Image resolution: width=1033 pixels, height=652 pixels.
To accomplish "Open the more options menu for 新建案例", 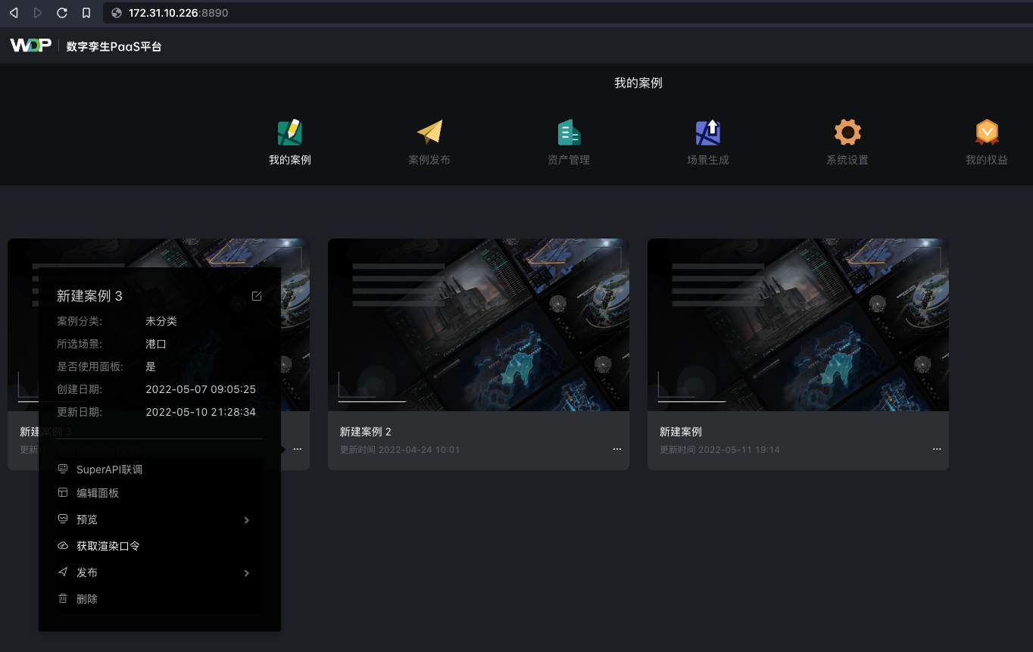I will tap(937, 449).
